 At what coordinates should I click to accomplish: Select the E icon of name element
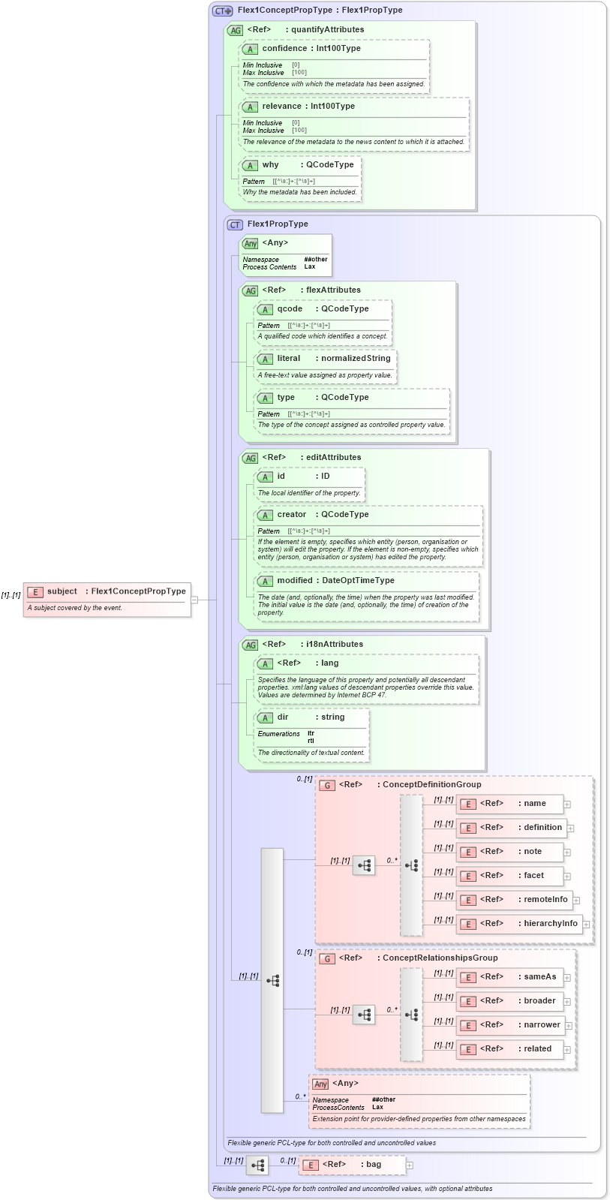(467, 804)
